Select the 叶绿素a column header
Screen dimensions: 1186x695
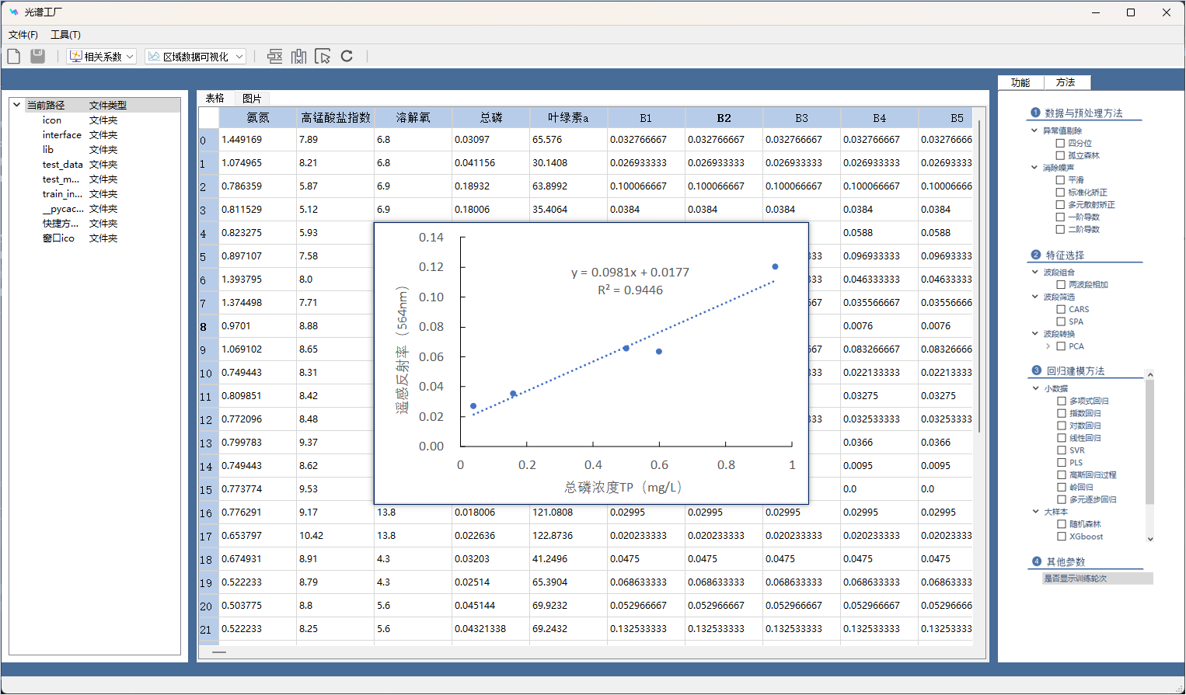tap(568, 118)
